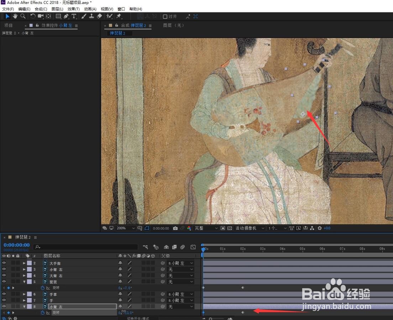Image resolution: width=393 pixels, height=320 pixels.
Task: Open parent dropdown for layer 8 小臂 左
Action: click(x=180, y=307)
